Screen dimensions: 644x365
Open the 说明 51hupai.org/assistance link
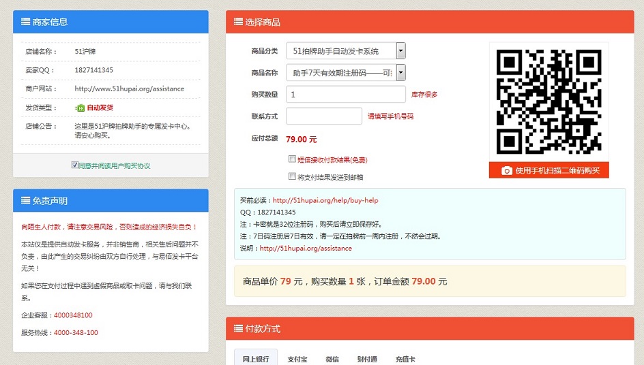(x=306, y=249)
